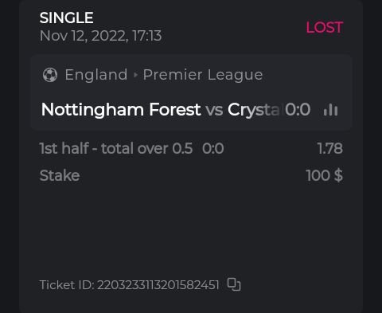Click the SINGLE bet type heading
Image resolution: width=382 pixels, height=313 pixels.
[66, 18]
